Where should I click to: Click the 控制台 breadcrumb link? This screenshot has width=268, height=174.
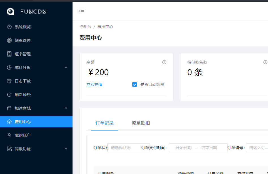pos(85,27)
